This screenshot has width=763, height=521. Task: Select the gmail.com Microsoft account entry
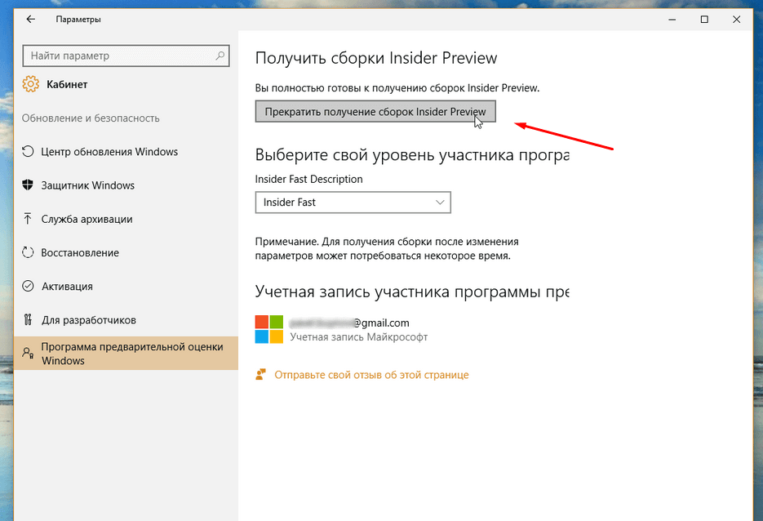click(x=341, y=329)
